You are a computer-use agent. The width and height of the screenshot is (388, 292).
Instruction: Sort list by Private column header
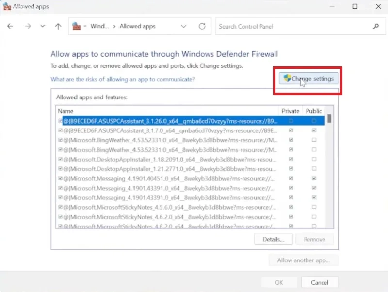(290, 111)
